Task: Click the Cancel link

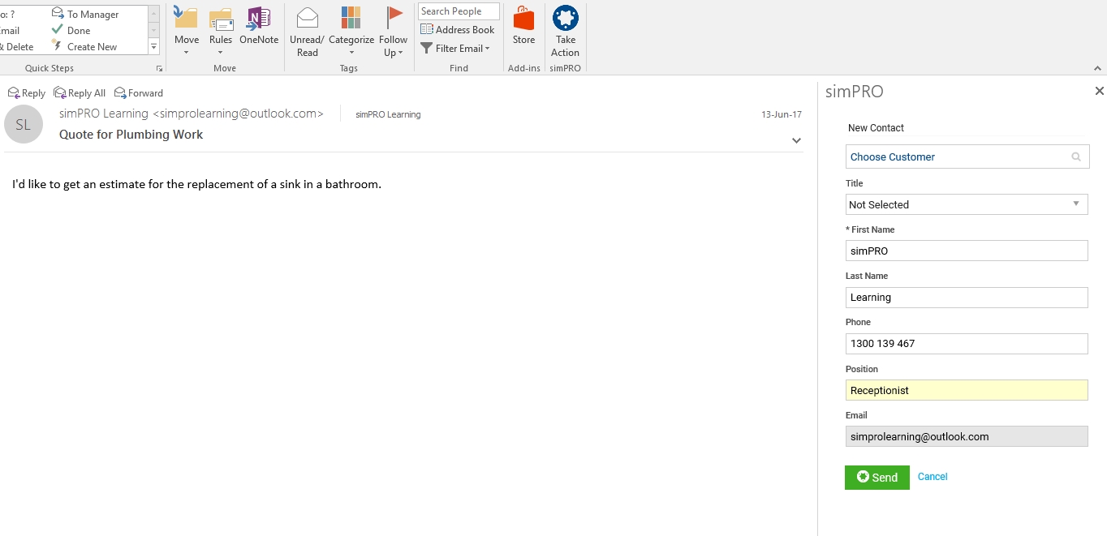Action: pos(933,477)
